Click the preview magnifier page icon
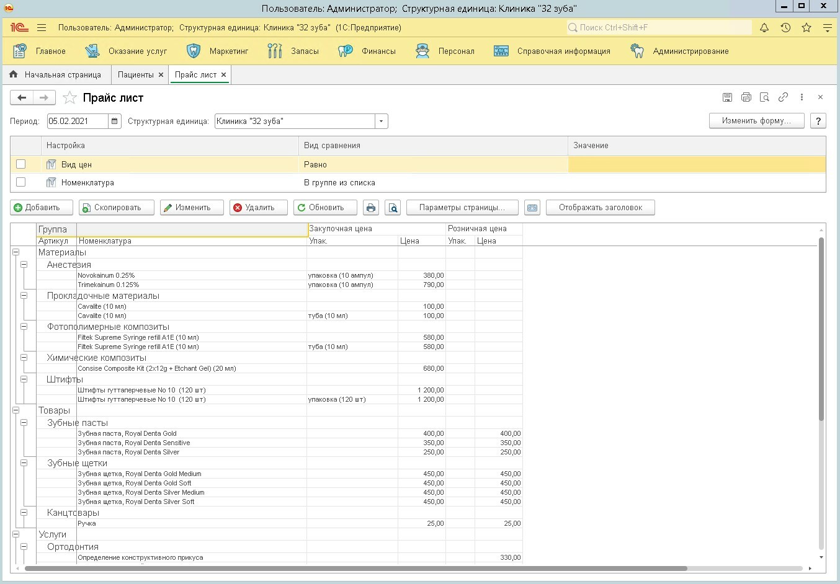Viewport: 840px width, 584px height. (x=765, y=97)
